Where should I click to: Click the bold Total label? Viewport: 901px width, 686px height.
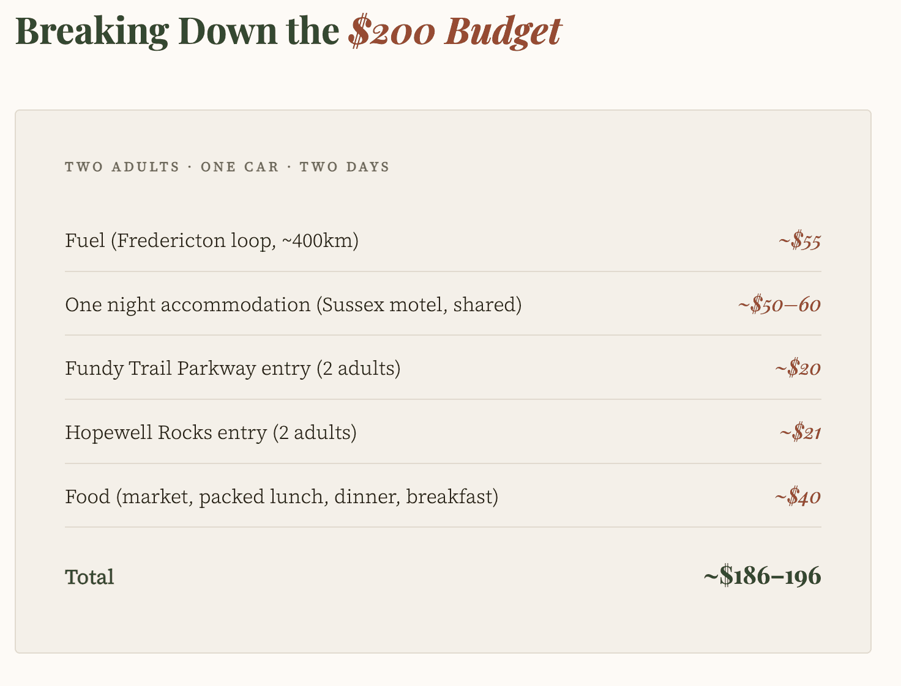coord(89,577)
